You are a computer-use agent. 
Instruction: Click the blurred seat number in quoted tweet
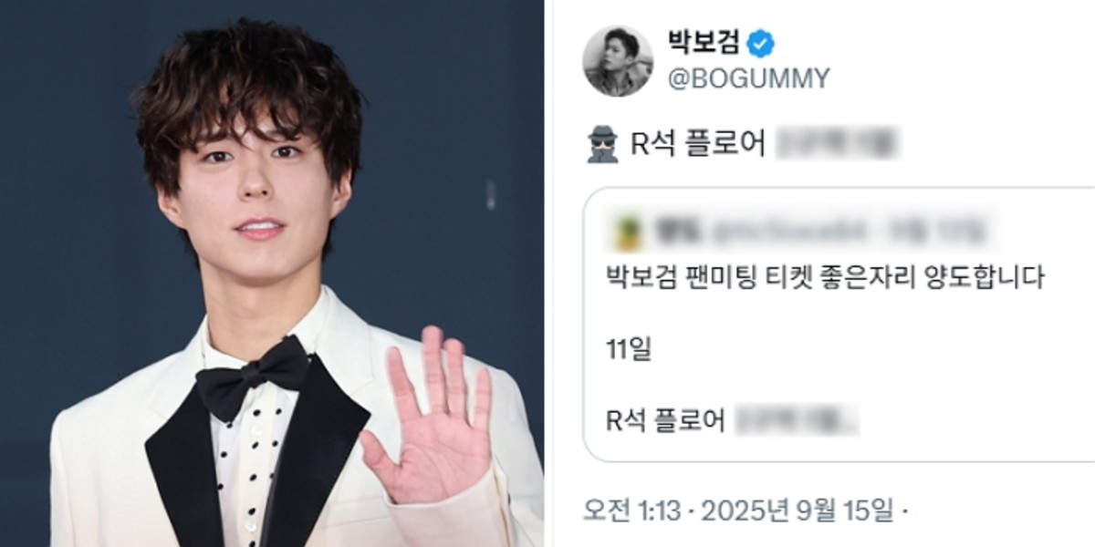[796, 420]
